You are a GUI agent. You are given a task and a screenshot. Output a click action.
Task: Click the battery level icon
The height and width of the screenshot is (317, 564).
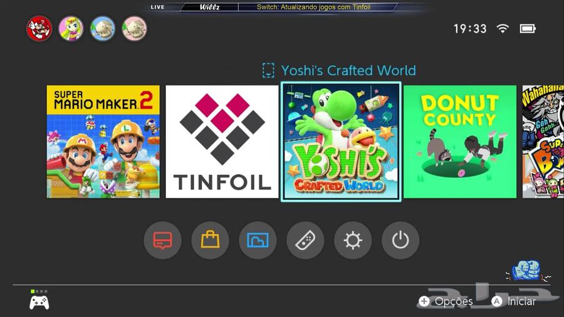pos(528,28)
